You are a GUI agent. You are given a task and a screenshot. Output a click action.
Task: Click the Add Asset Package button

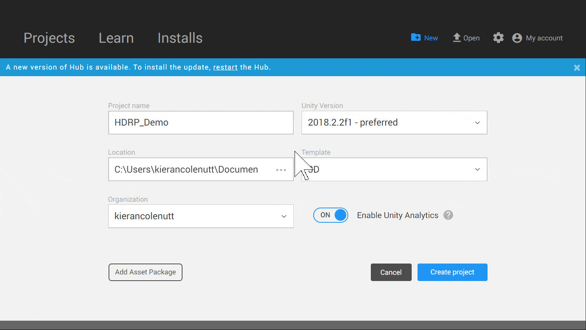click(x=146, y=272)
